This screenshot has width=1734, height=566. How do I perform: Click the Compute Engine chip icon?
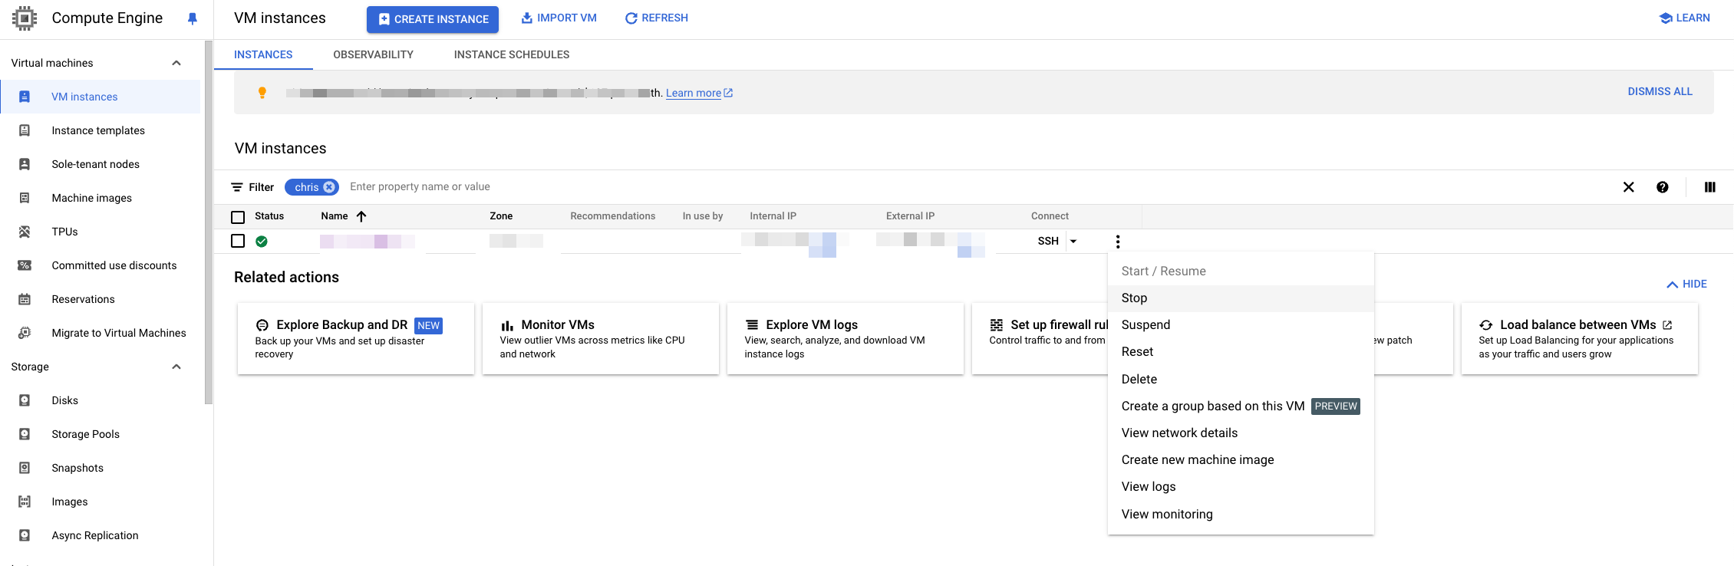click(25, 18)
